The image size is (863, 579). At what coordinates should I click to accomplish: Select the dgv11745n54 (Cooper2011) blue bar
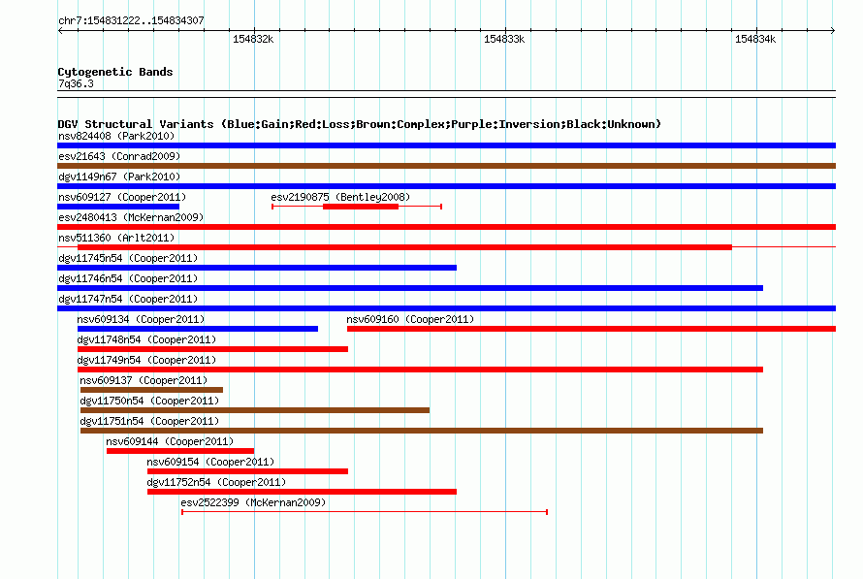(257, 268)
